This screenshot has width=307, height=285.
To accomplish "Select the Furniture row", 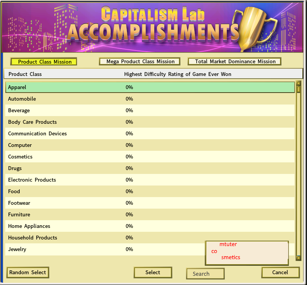I will [150, 214].
